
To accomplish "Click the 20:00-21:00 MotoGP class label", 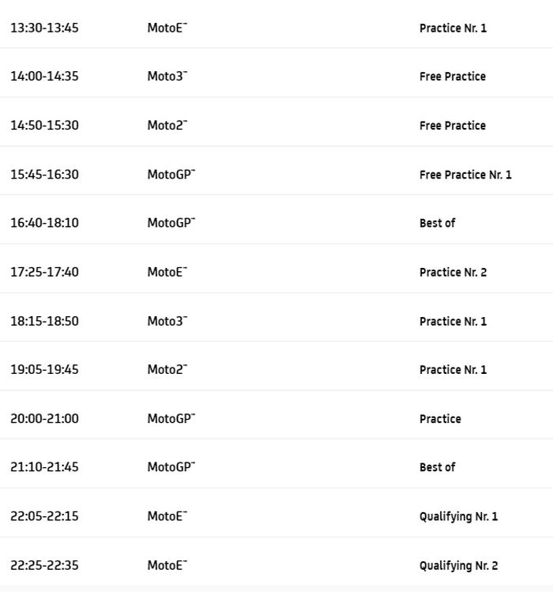I will pos(171,419).
